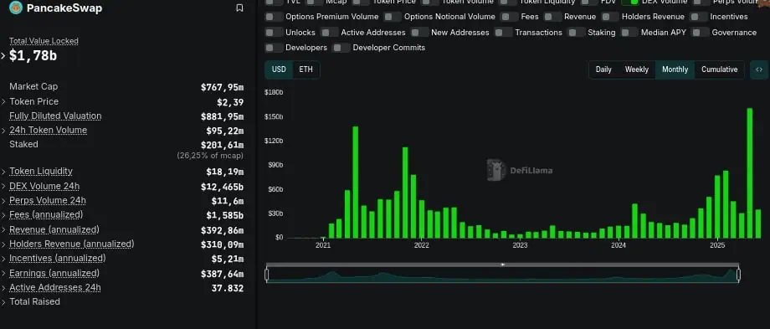
Task: Switch on the Governance toggle
Action: click(x=701, y=33)
